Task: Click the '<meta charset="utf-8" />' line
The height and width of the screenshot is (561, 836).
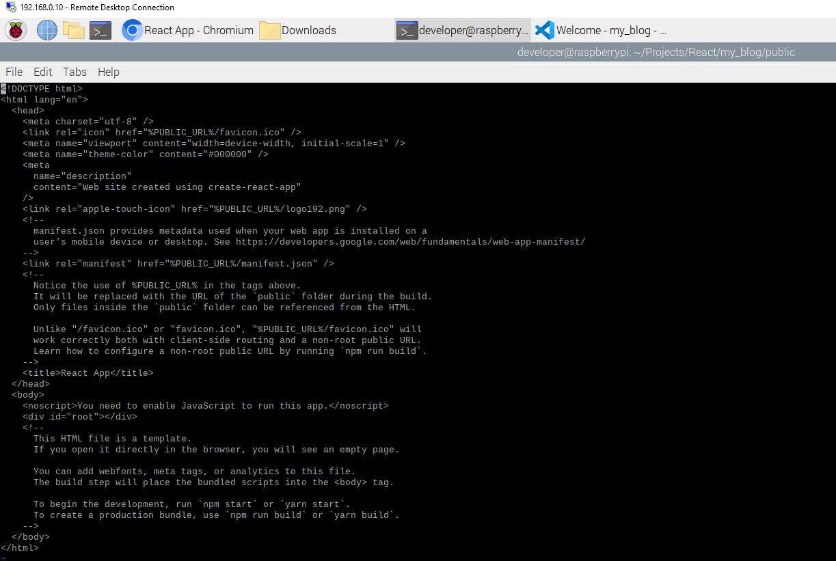Action: pyautogui.click(x=88, y=122)
